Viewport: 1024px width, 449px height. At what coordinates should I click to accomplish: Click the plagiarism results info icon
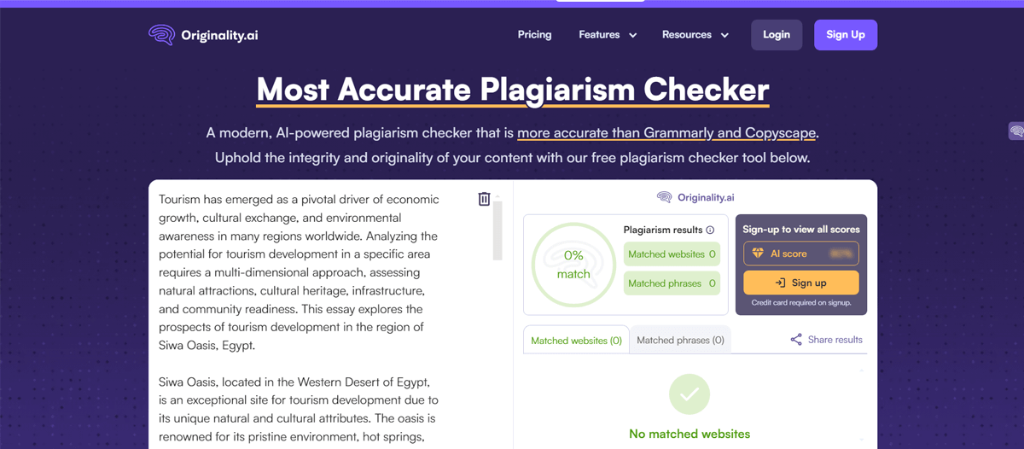click(710, 230)
